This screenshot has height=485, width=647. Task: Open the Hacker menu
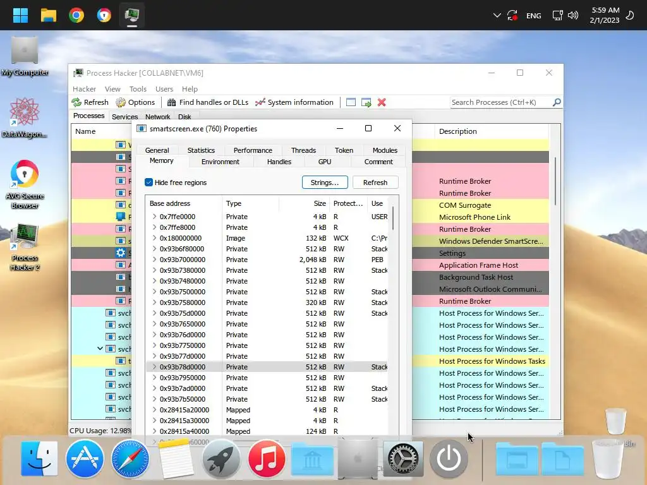point(84,88)
